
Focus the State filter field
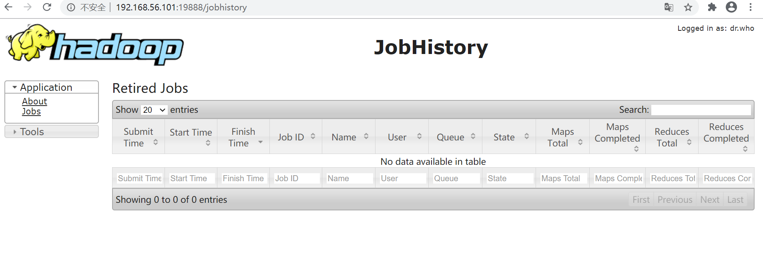[510, 178]
